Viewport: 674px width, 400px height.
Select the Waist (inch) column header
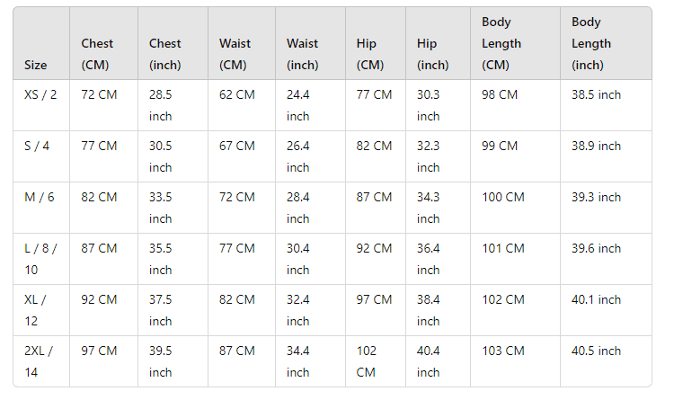(x=303, y=54)
